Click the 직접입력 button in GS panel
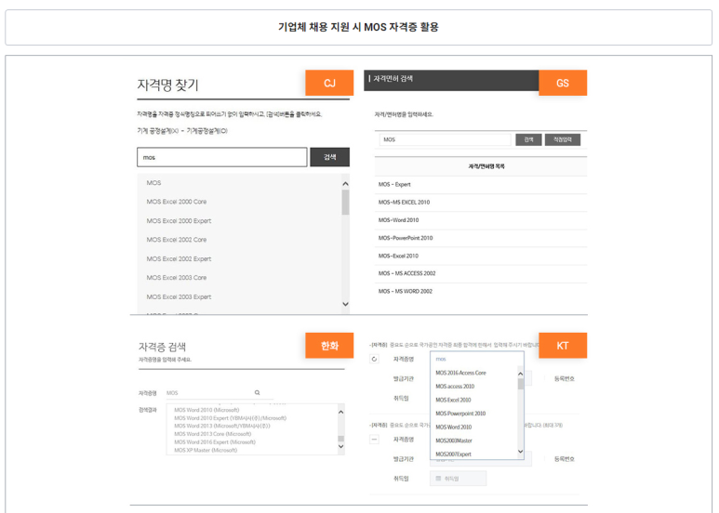 coord(562,139)
